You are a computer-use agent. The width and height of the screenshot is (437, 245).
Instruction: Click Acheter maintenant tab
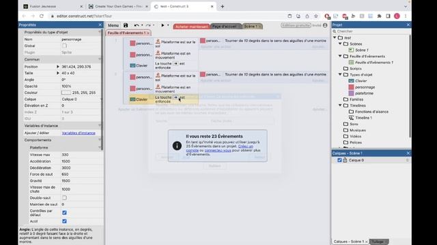click(192, 27)
